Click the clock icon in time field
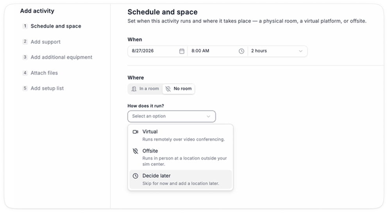 [x=241, y=51]
